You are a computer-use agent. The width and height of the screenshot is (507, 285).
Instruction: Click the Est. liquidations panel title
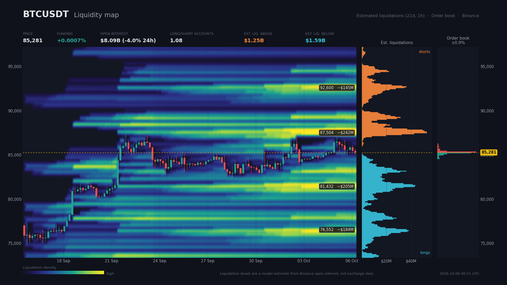[x=397, y=43]
